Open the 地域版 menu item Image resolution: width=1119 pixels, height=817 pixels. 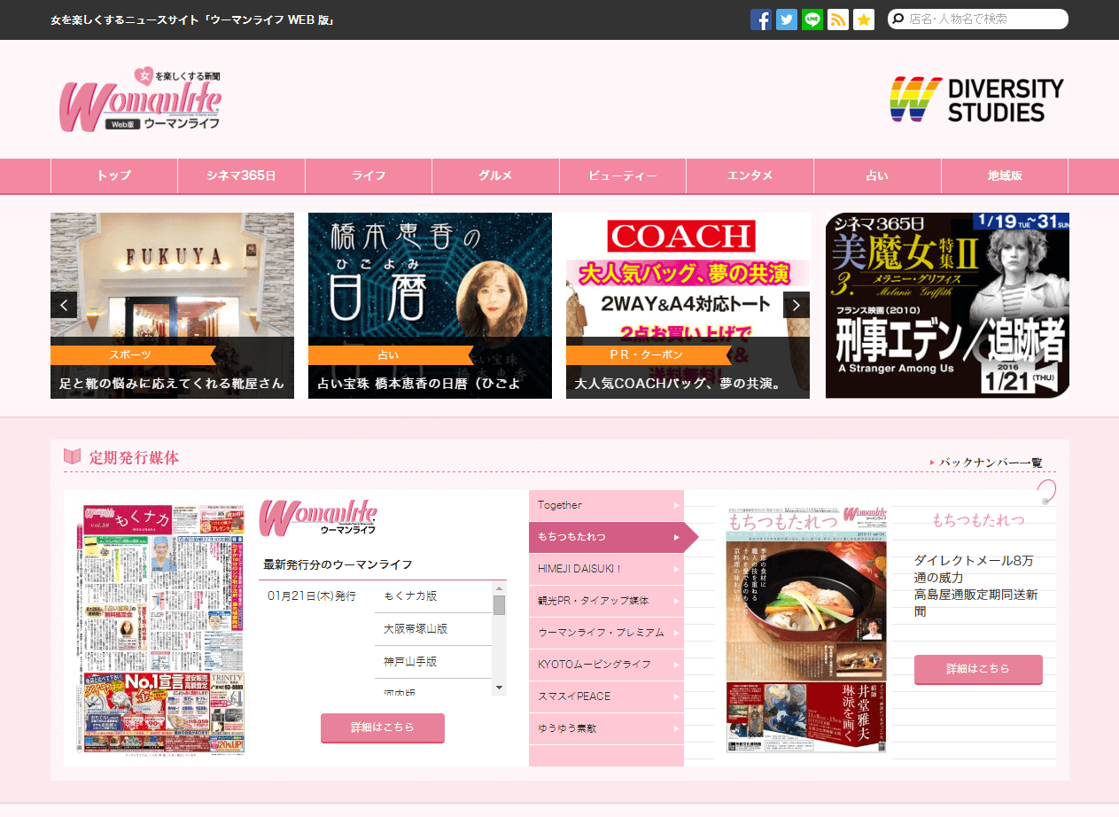tap(1005, 175)
